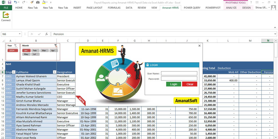
Task: Open the DESIGN PivotTable tab
Action: tap(246, 8)
